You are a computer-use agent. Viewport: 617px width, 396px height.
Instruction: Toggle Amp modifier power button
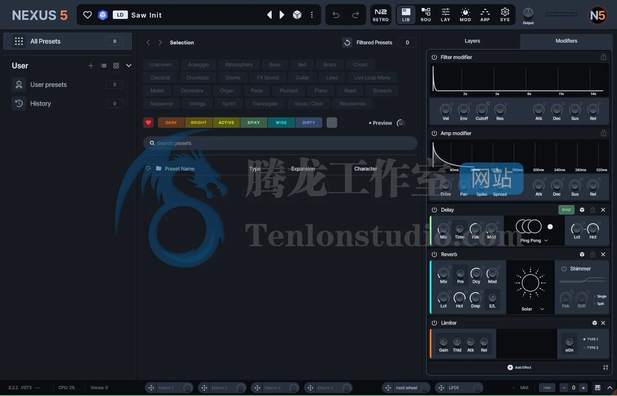coord(434,133)
